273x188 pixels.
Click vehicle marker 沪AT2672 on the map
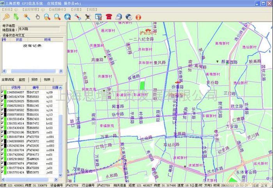tap(148, 32)
